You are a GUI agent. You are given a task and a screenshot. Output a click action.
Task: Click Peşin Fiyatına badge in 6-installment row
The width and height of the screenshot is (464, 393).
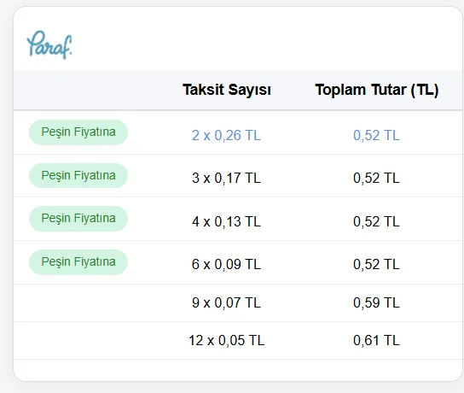78,262
